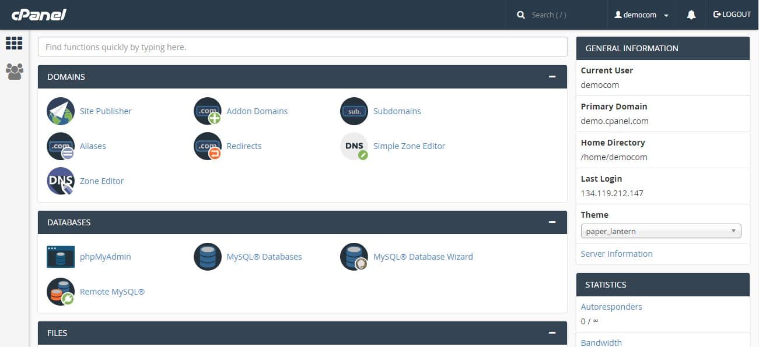Open the Subdomains manager

pos(397,111)
